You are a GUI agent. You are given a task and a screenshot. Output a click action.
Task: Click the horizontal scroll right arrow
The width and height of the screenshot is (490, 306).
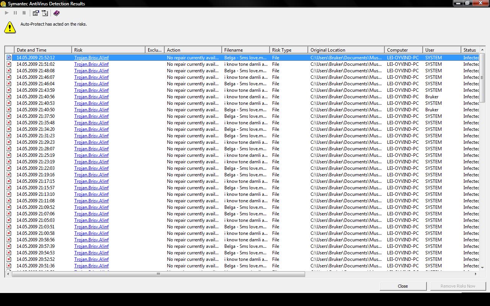[x=476, y=274]
